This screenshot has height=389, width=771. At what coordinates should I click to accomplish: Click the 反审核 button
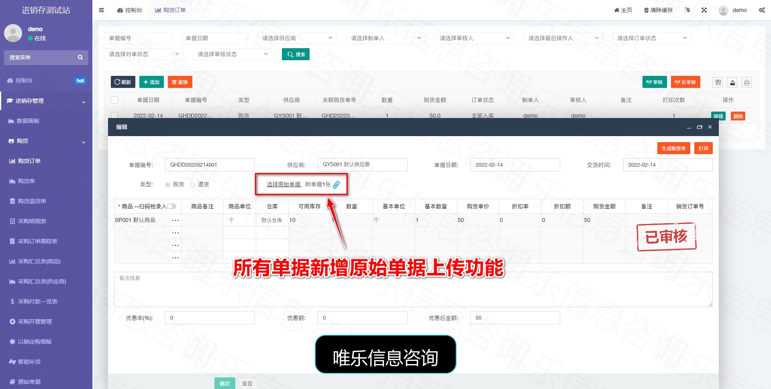685,82
